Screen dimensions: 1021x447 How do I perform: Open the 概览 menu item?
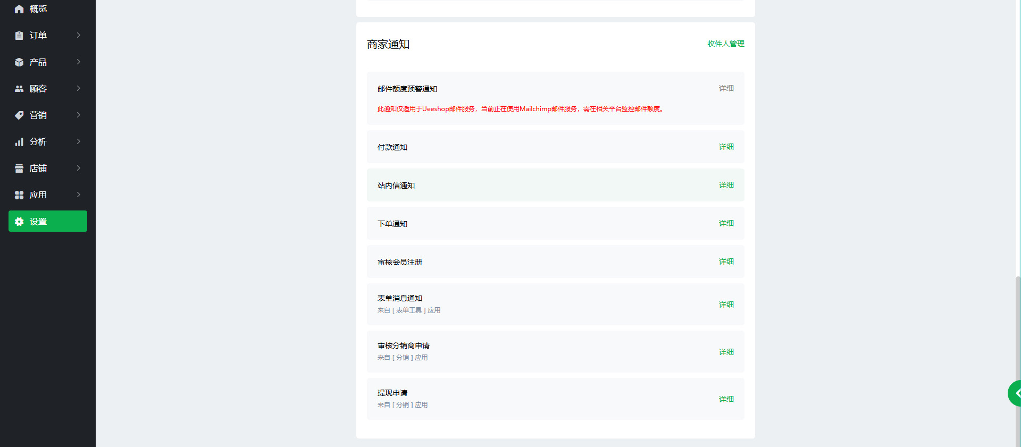pyautogui.click(x=38, y=9)
